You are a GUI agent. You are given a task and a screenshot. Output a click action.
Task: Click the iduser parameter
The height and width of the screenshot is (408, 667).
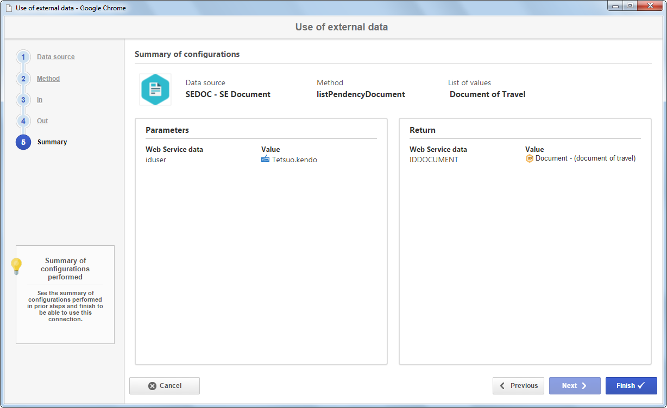[x=156, y=160]
